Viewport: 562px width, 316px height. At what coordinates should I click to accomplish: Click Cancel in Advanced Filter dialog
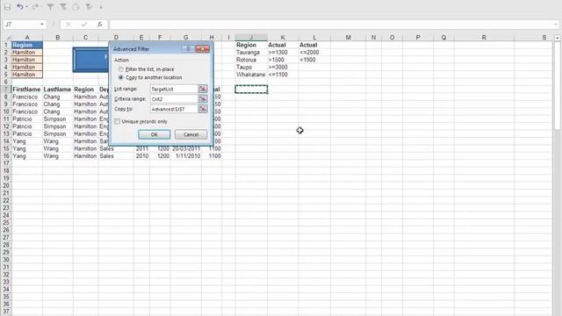pyautogui.click(x=191, y=134)
